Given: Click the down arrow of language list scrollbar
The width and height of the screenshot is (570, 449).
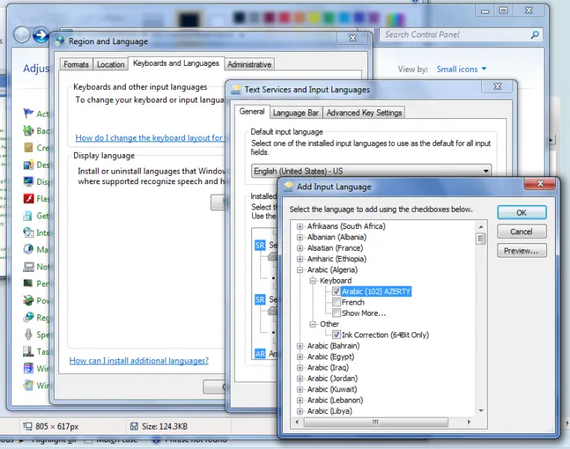Looking at the screenshot, I should (x=481, y=411).
